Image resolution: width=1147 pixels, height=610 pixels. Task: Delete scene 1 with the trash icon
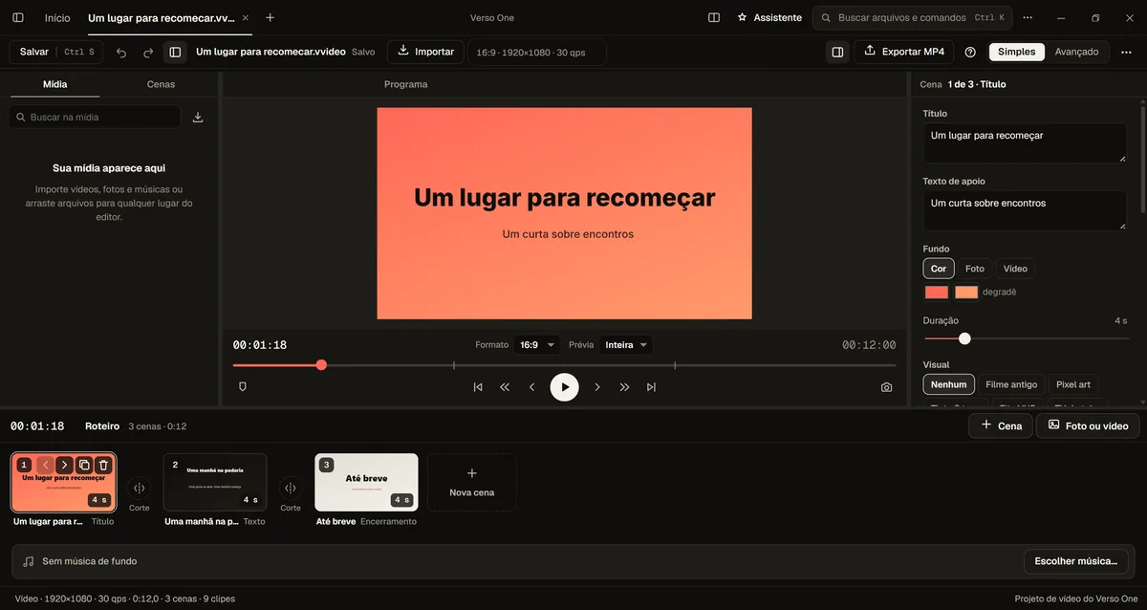(x=104, y=466)
